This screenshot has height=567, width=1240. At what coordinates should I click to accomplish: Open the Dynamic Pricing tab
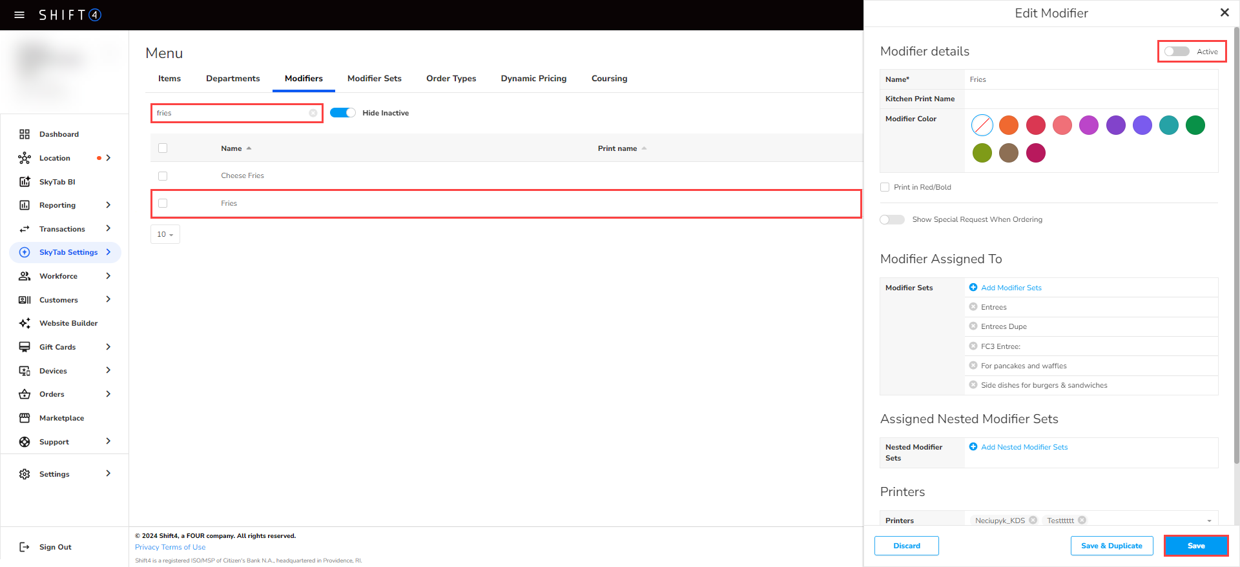tap(533, 79)
